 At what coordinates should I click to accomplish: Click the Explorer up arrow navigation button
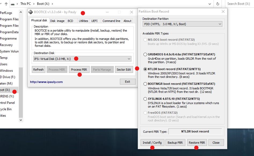6,4
